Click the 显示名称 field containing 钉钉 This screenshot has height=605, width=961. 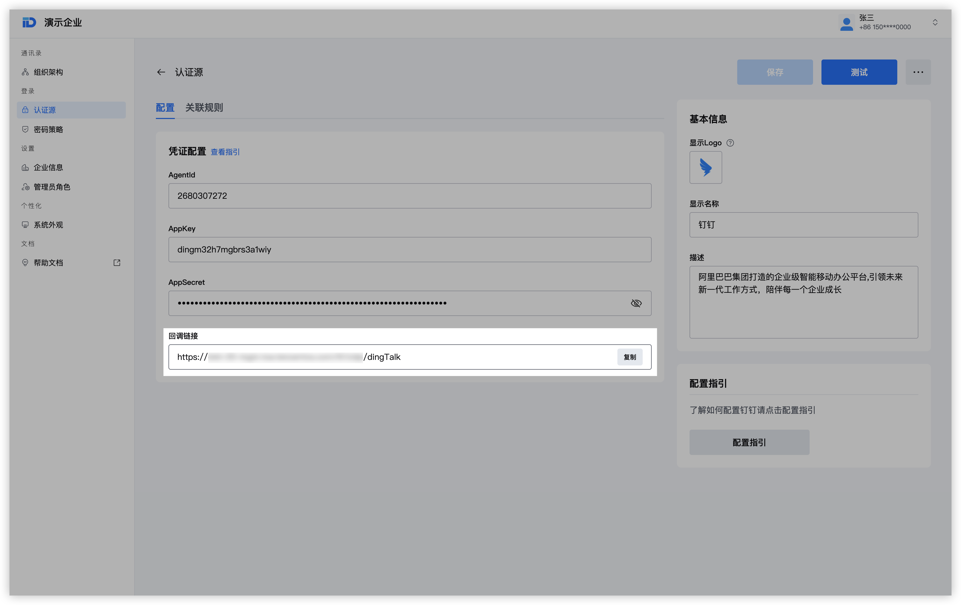click(x=803, y=225)
